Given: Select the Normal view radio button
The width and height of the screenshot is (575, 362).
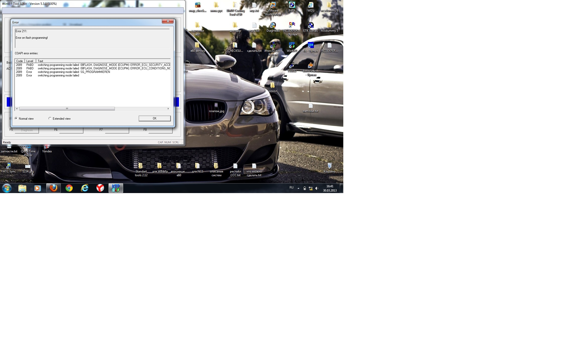Looking at the screenshot, I should [x=16, y=118].
